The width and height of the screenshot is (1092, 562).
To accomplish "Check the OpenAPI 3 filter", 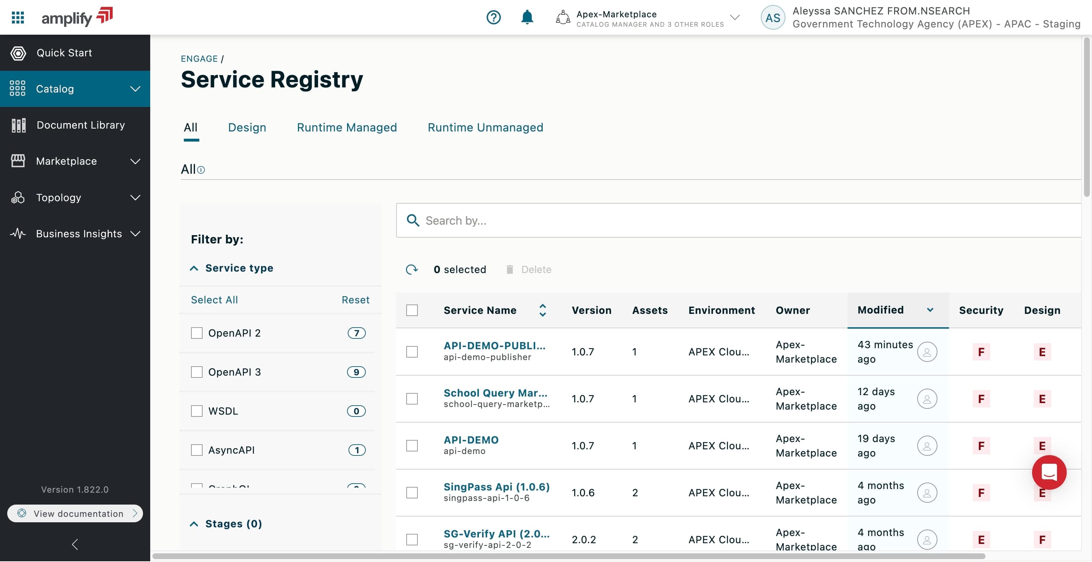I will (197, 372).
